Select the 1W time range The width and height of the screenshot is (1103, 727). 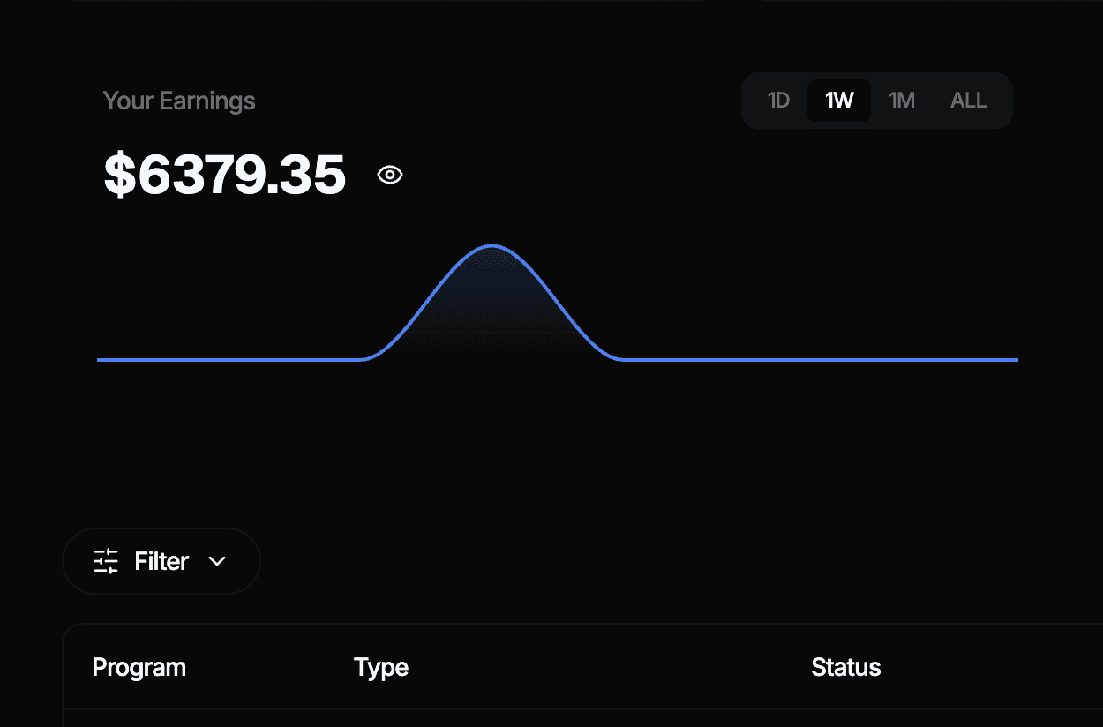[x=839, y=101]
